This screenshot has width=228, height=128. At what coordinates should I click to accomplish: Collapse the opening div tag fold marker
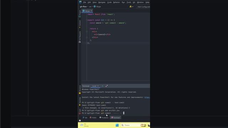tap(87, 32)
